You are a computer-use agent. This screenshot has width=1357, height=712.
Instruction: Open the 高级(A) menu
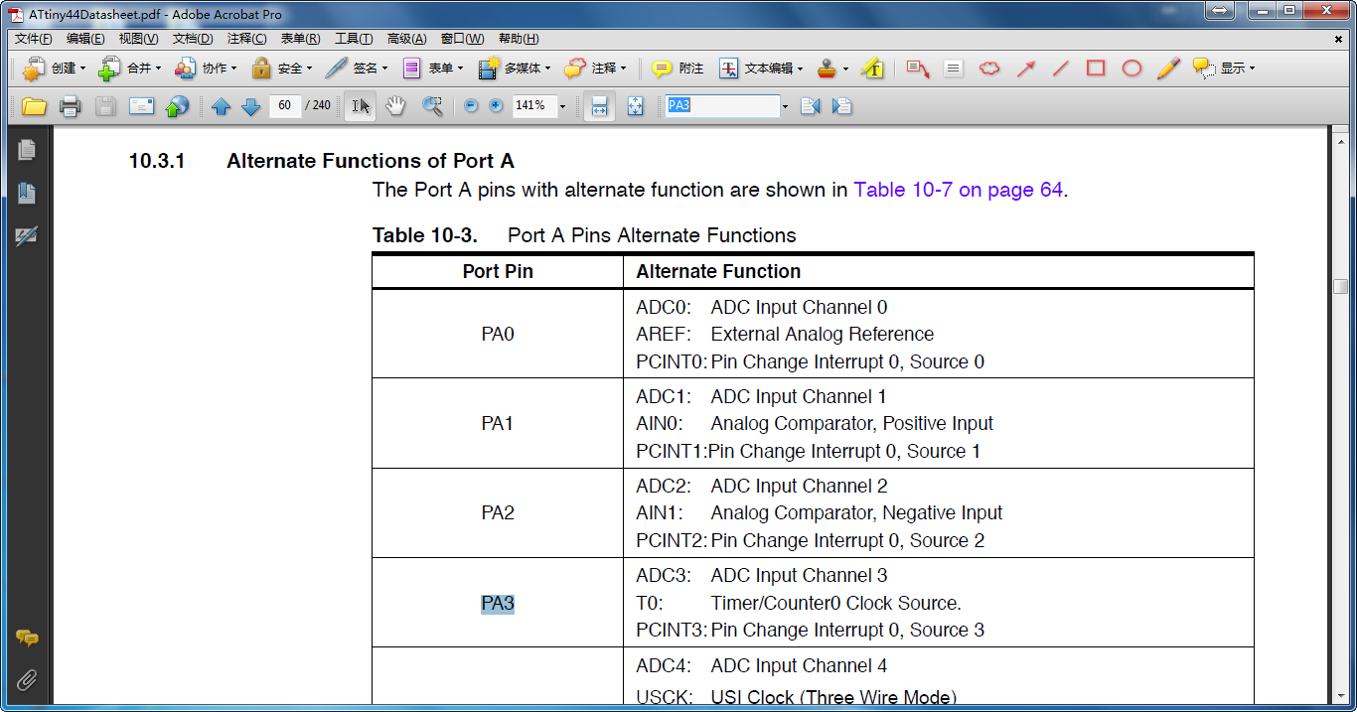point(406,39)
